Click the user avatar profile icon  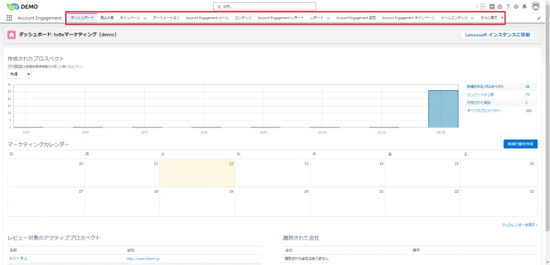click(536, 6)
